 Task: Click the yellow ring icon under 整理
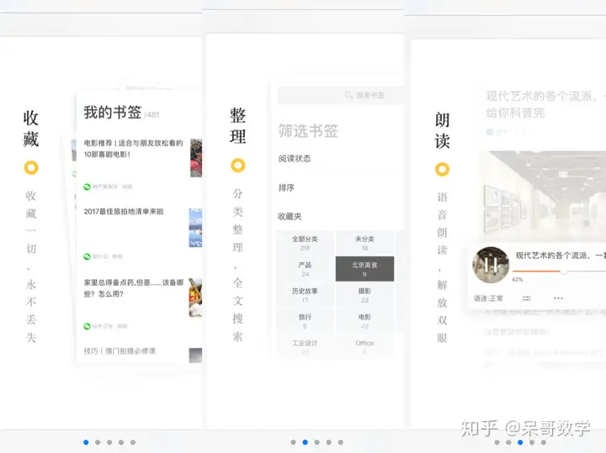[x=238, y=166]
